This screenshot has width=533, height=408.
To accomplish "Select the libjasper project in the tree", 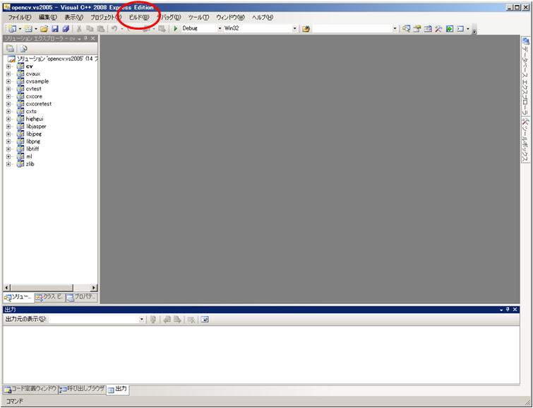I will (36, 127).
